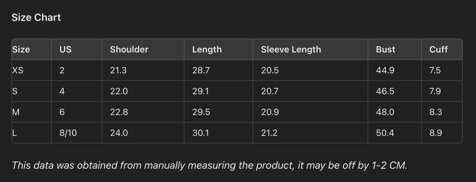
Task: Click the bust value 46.5
Action: coord(385,91)
